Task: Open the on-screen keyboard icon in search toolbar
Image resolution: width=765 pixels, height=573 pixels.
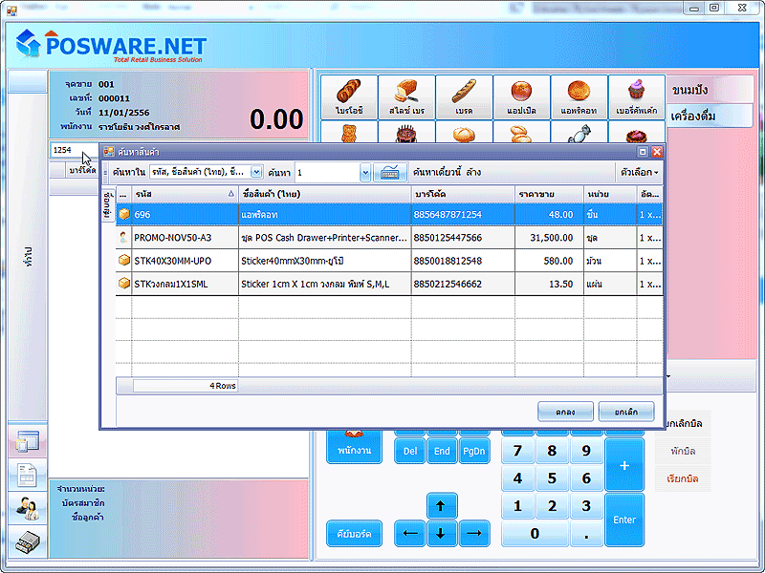Action: coord(390,173)
